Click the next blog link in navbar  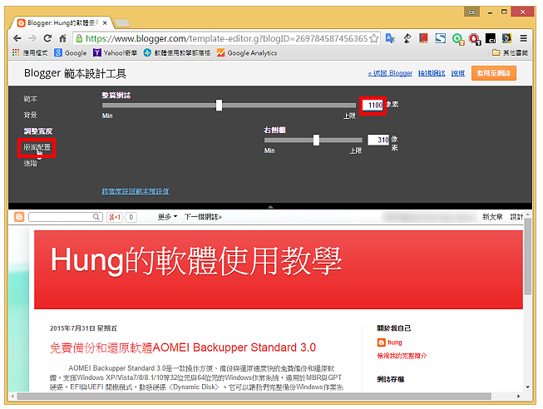click(x=203, y=217)
